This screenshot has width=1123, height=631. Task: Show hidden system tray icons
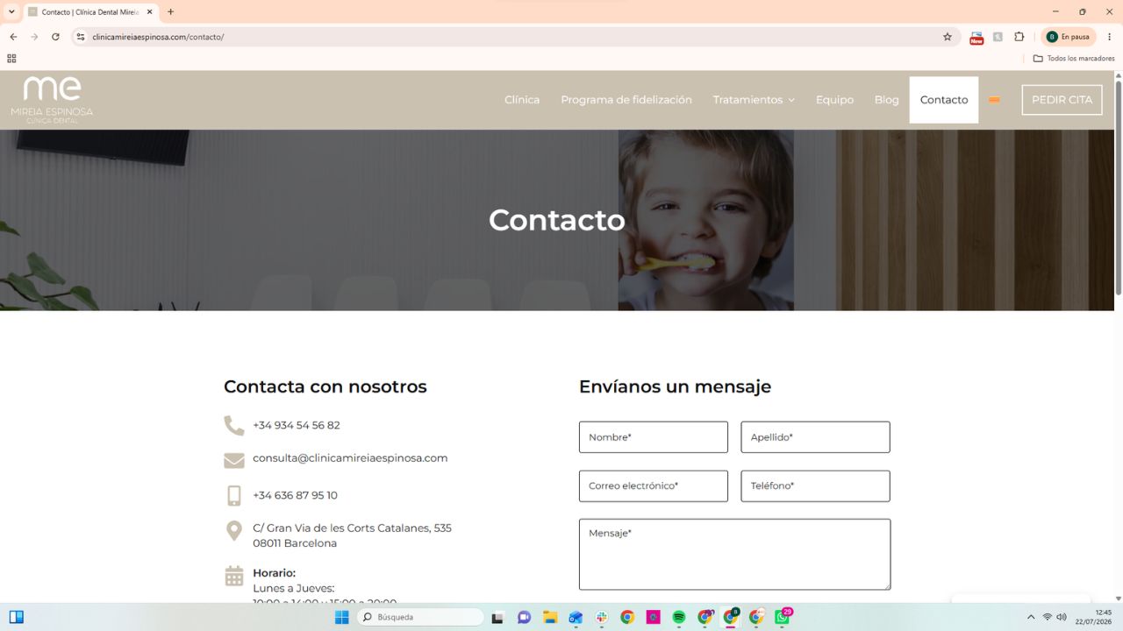tap(1031, 617)
